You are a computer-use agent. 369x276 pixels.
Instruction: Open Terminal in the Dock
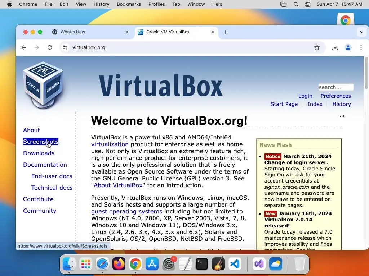202,264
